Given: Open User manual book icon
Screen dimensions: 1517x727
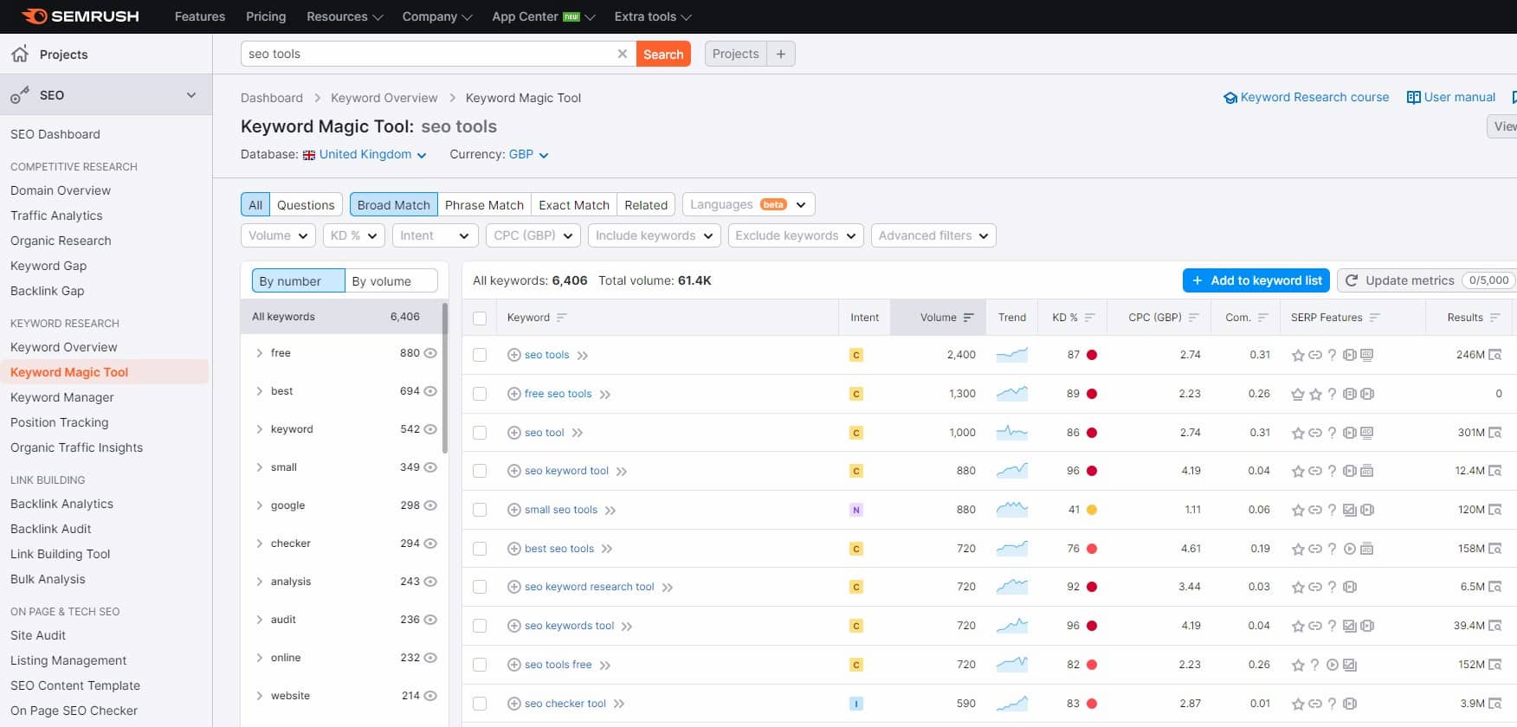Looking at the screenshot, I should pos(1413,98).
